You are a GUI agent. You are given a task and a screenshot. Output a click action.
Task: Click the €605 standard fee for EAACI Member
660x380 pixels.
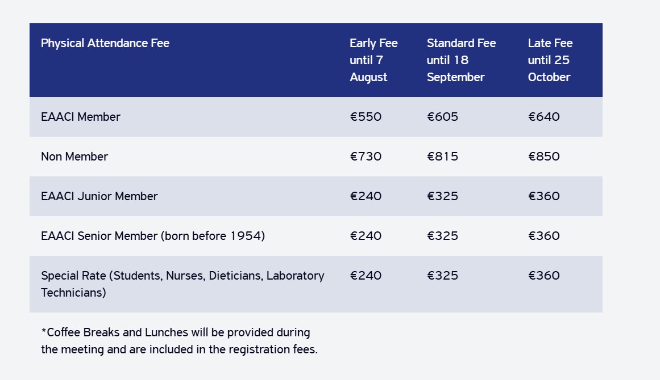tap(442, 117)
